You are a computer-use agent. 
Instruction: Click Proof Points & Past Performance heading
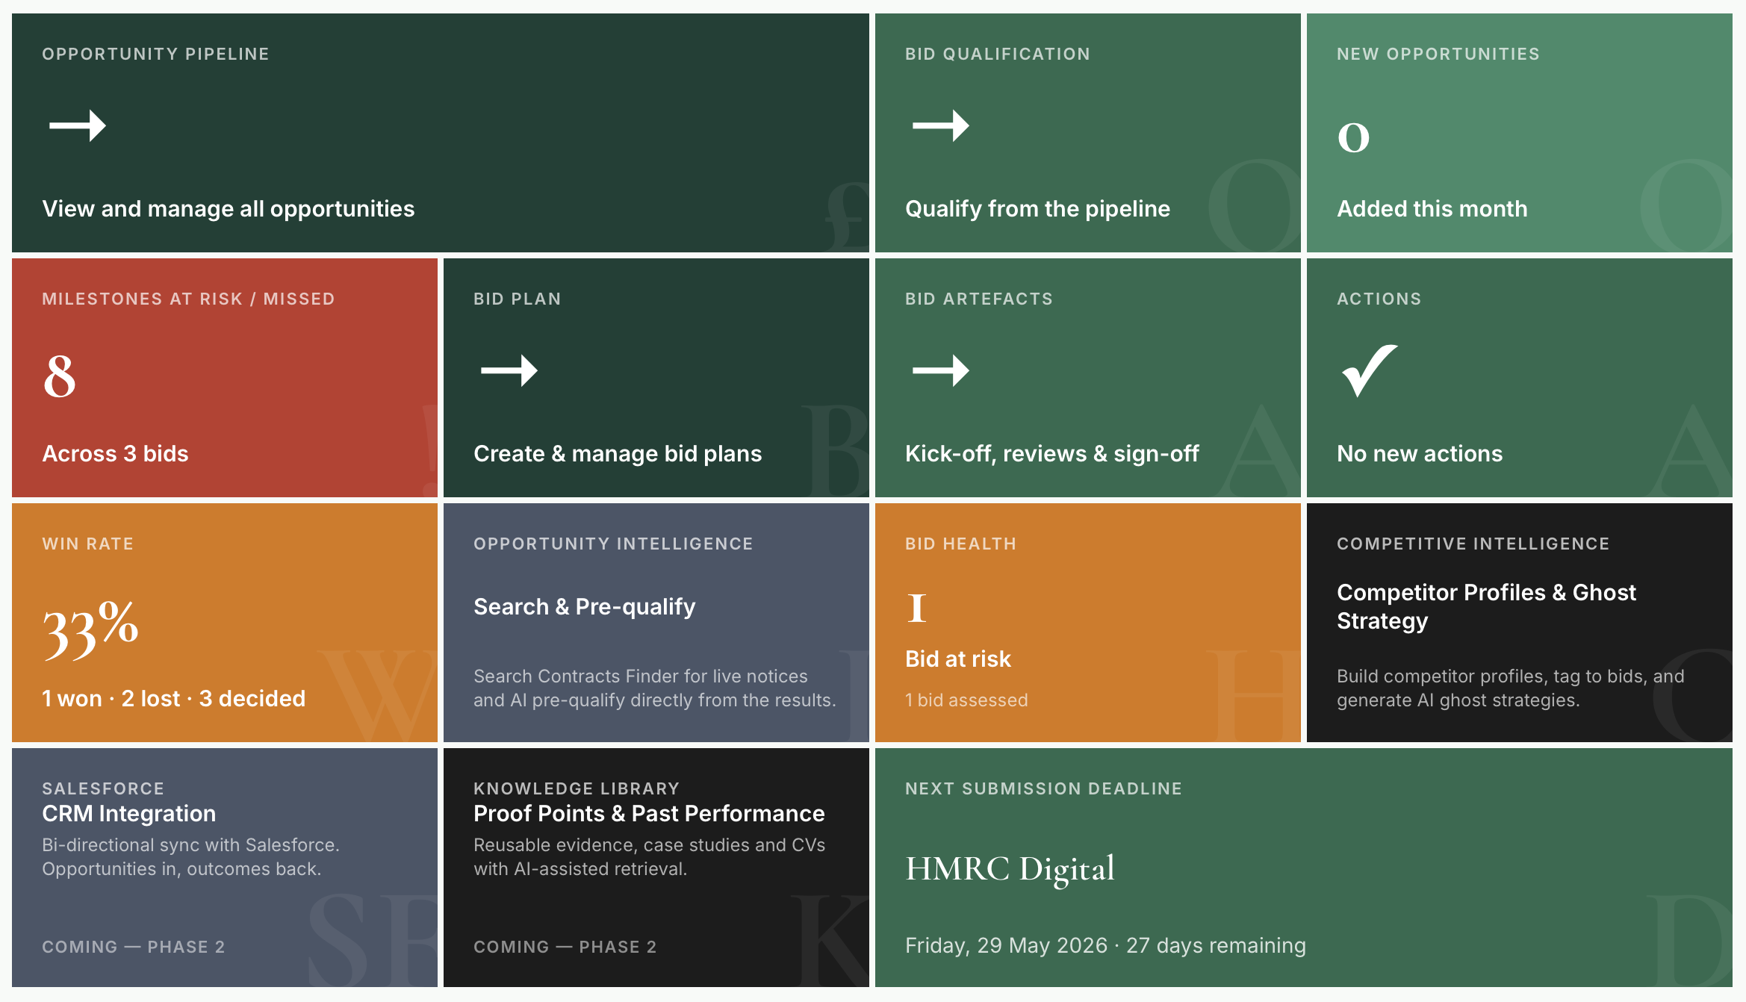coord(649,813)
